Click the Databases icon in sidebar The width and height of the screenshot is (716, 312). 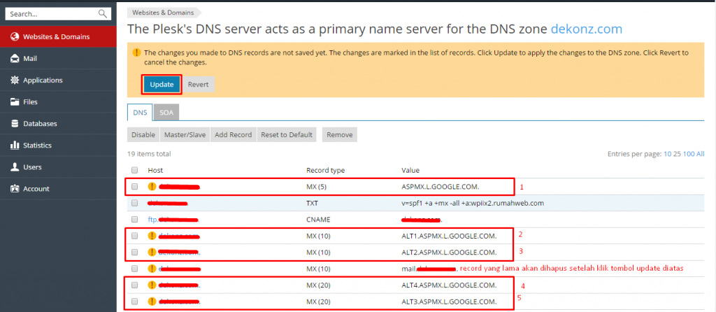15,123
